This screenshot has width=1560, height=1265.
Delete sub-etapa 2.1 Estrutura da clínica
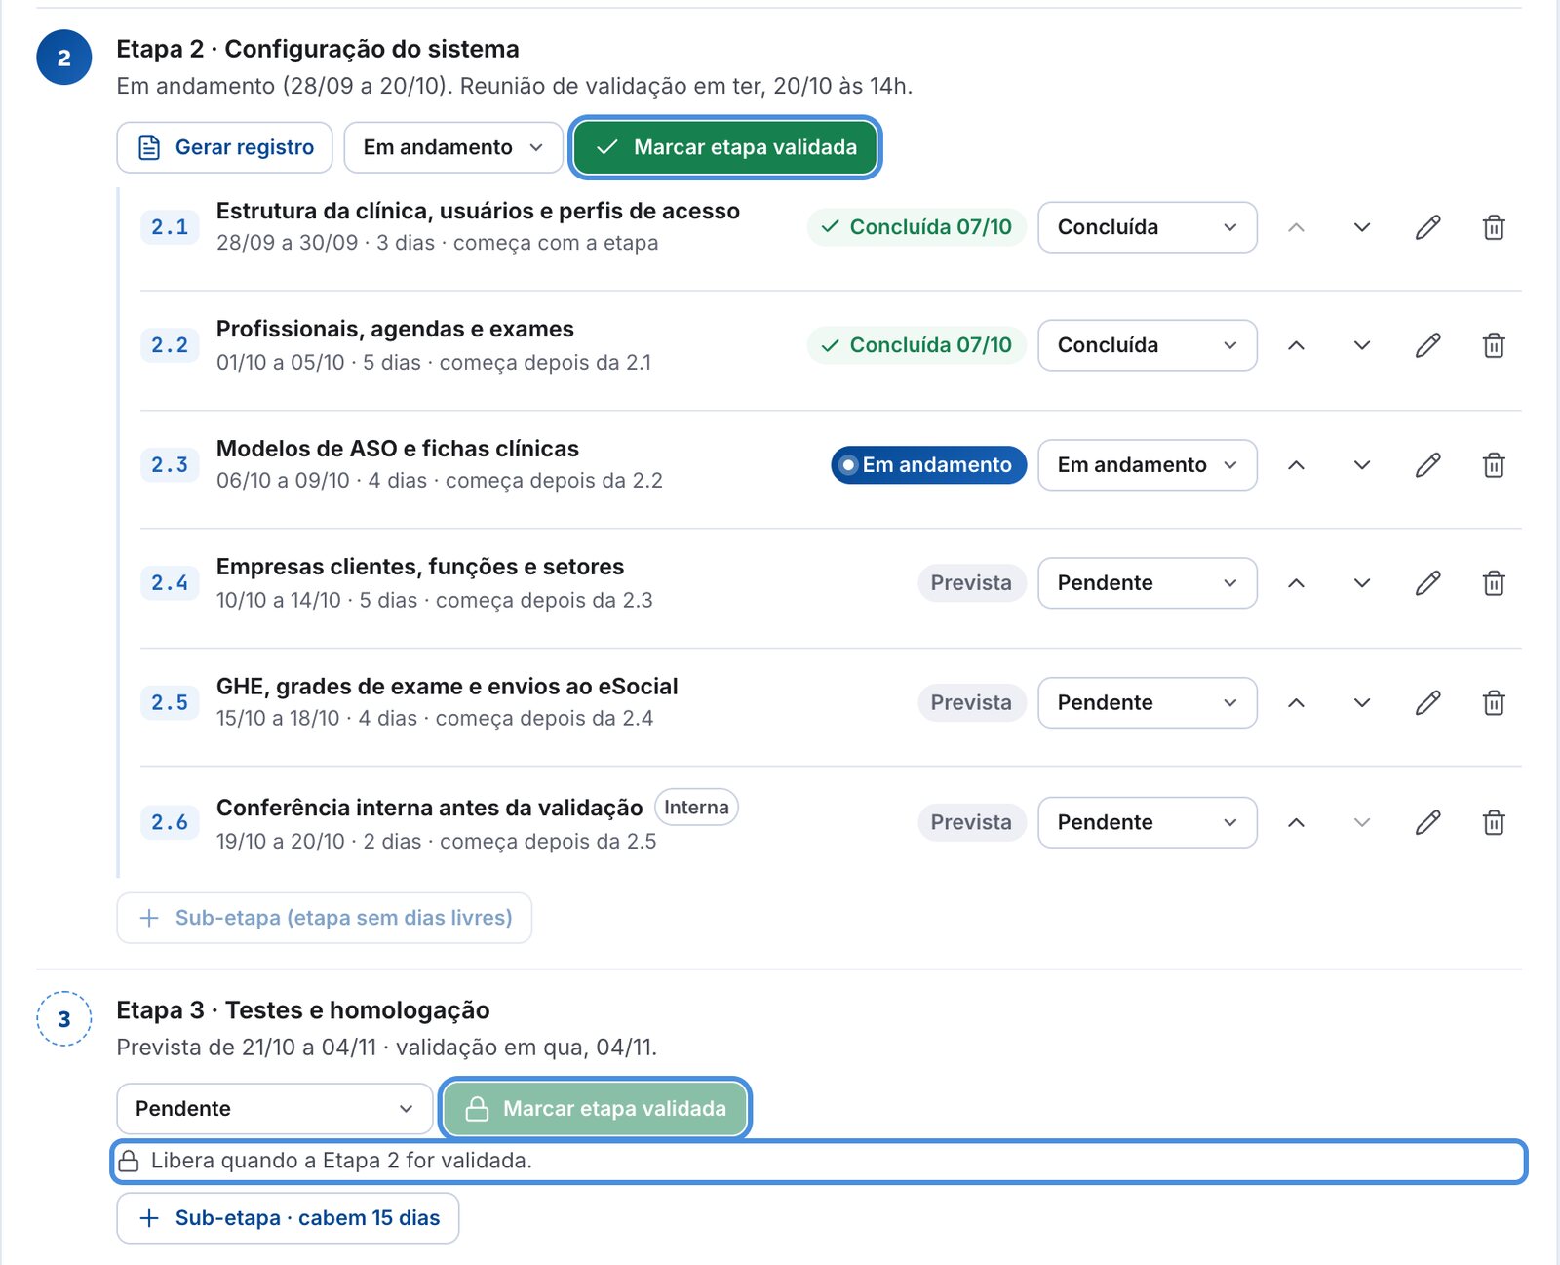[1494, 227]
